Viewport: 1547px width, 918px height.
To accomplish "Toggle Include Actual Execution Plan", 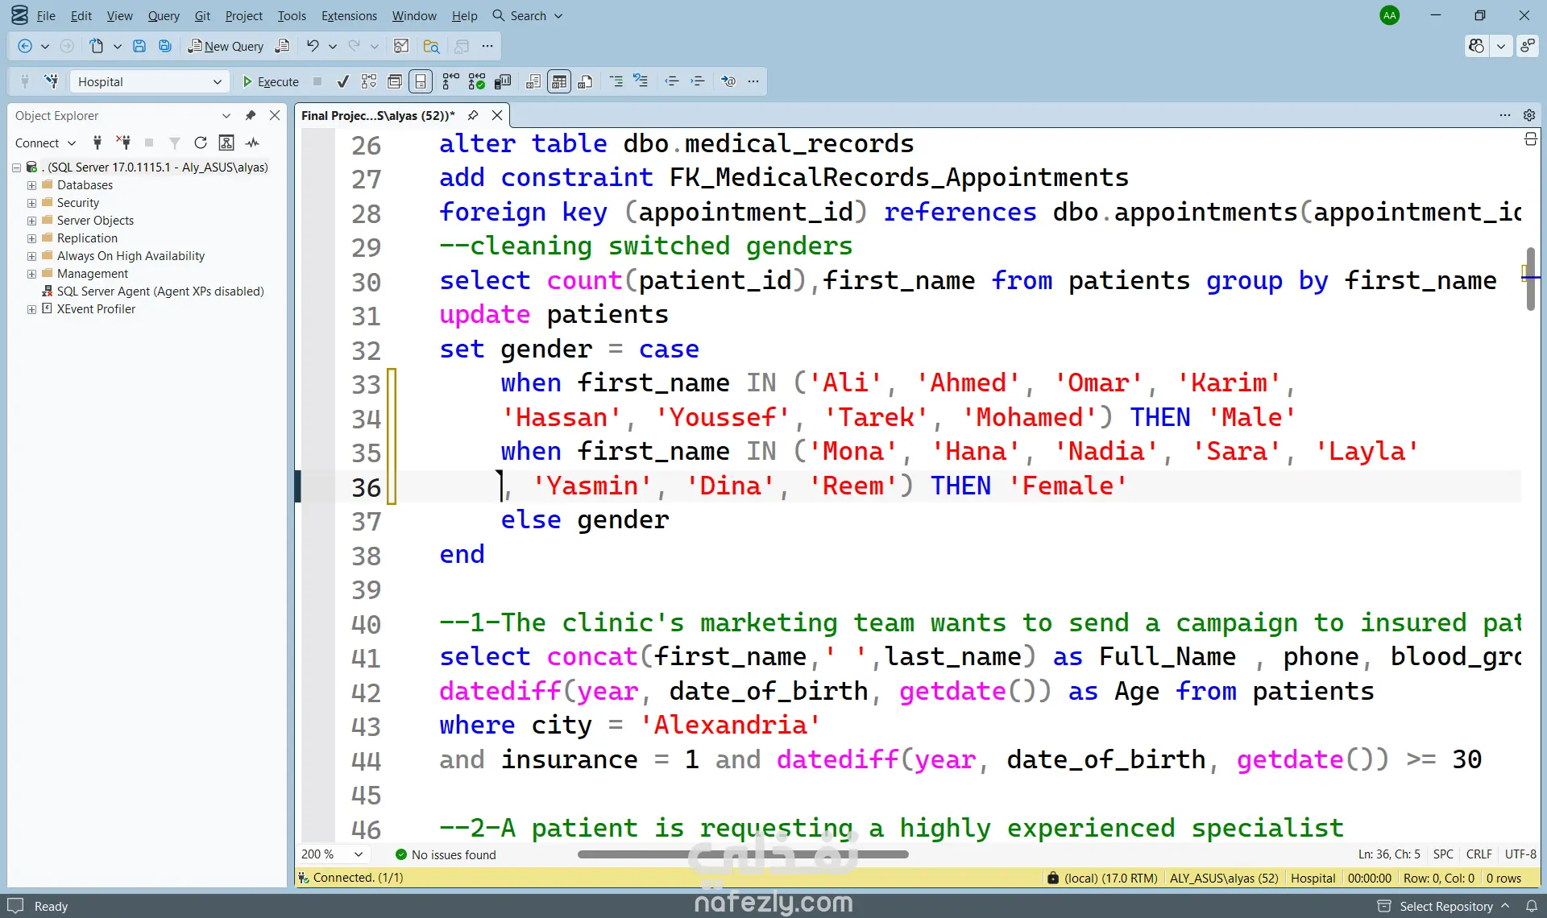I will (450, 81).
